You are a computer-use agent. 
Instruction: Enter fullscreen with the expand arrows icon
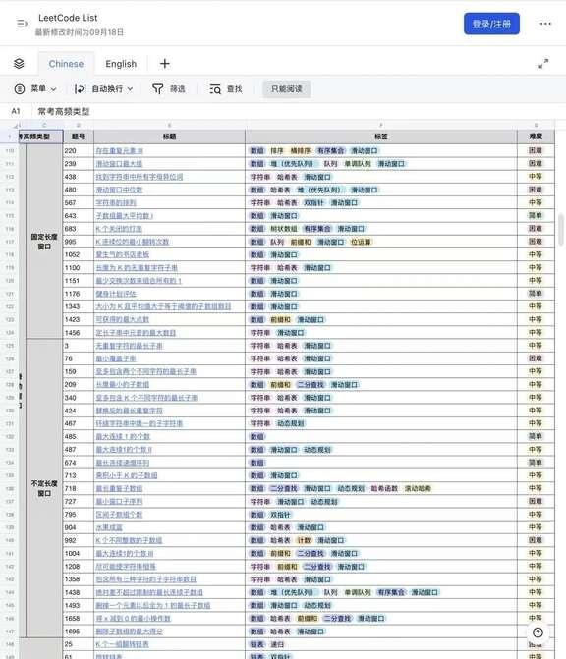coord(543,64)
